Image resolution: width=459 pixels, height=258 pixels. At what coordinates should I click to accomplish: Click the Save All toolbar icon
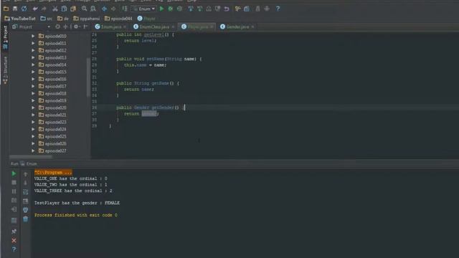point(15,9)
